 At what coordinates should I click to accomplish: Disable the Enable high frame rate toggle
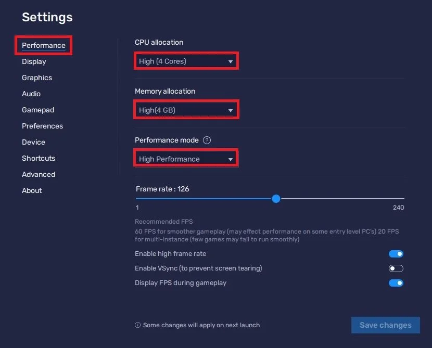pos(396,253)
